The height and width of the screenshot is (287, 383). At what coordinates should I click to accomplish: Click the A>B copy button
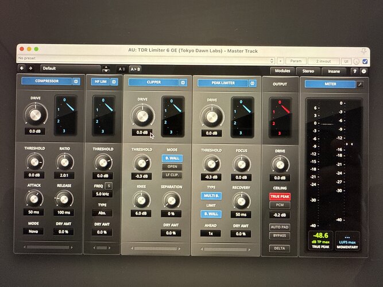pyautogui.click(x=135, y=69)
